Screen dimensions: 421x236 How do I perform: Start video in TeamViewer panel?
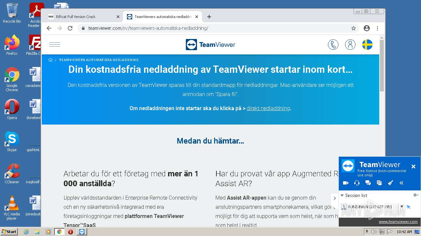point(346,183)
